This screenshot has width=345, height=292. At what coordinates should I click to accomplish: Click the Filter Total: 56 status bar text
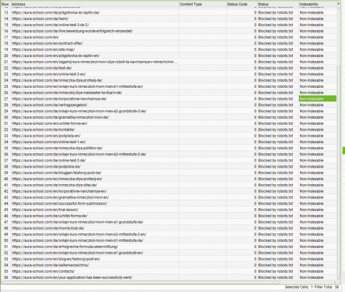pyautogui.click(x=327, y=287)
